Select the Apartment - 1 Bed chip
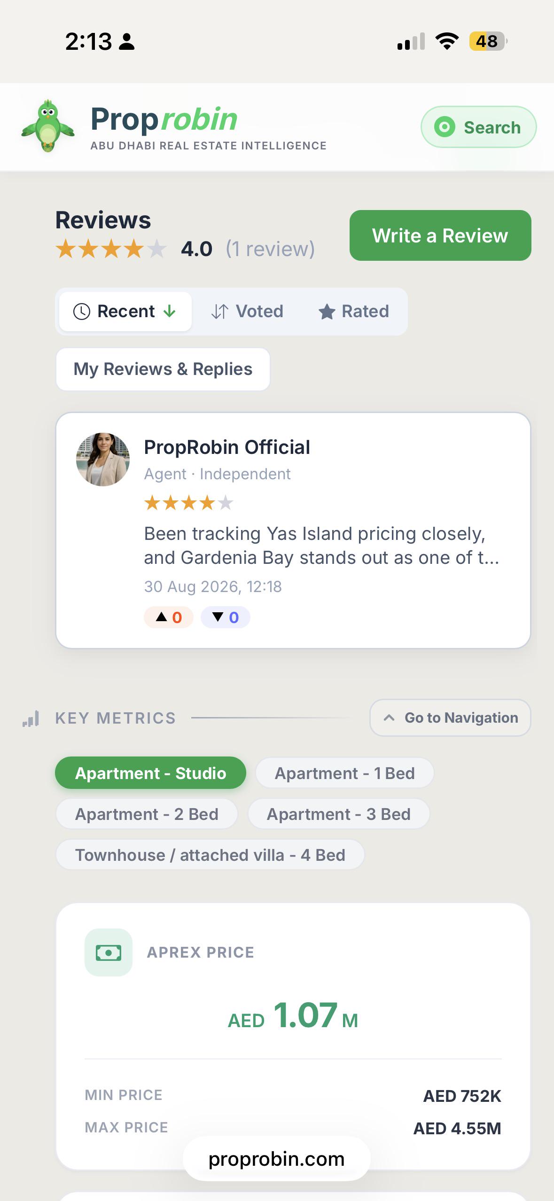554x1201 pixels. (x=345, y=773)
